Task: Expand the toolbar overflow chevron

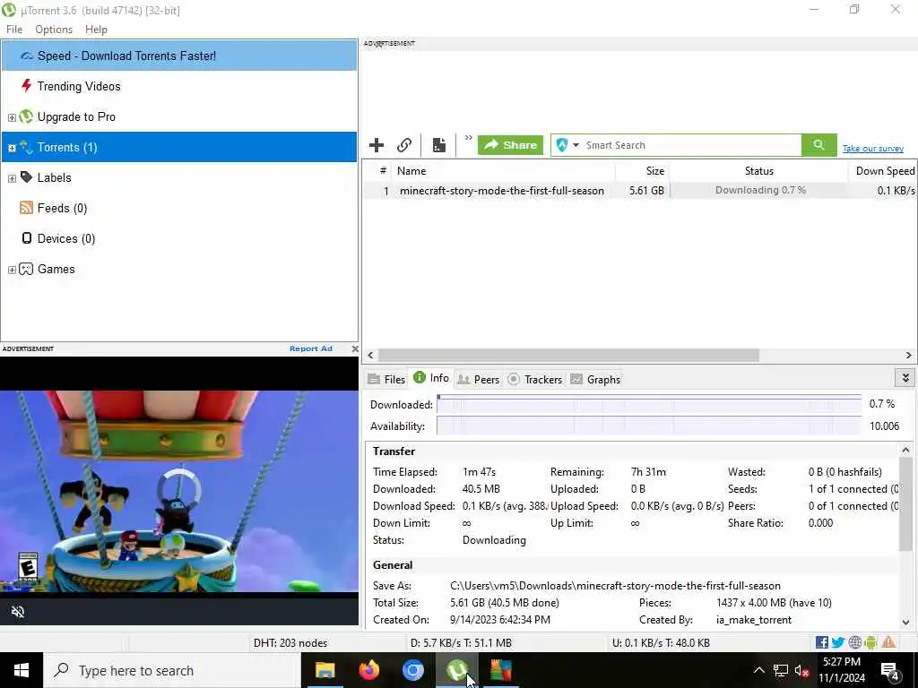Action: [468, 138]
